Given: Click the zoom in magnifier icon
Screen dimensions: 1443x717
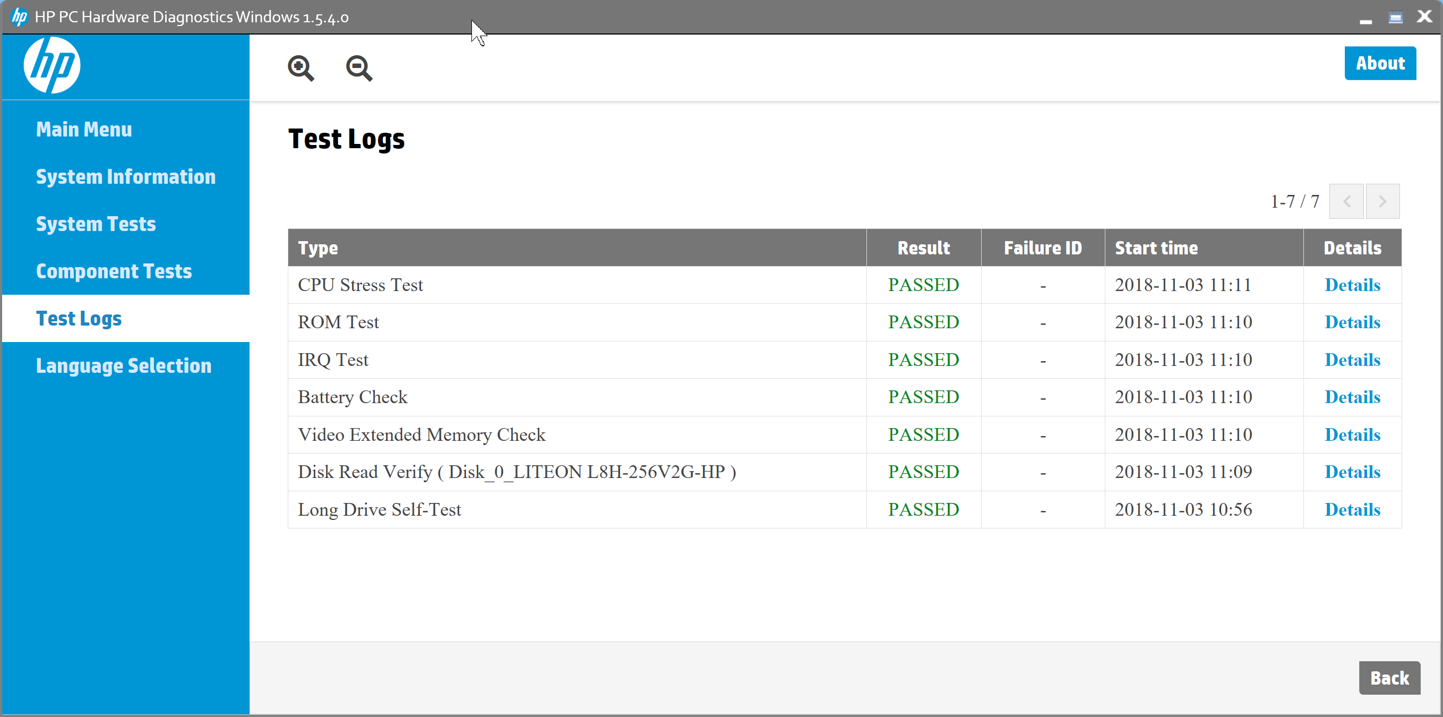Looking at the screenshot, I should click(301, 69).
